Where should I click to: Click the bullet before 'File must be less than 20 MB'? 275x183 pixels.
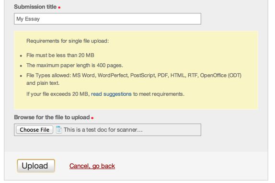tap(21, 56)
